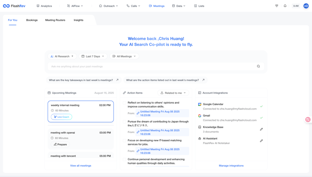Viewport: 312px width, 177px height.
Task: Select the weekly internal meeting card
Action: (81, 111)
